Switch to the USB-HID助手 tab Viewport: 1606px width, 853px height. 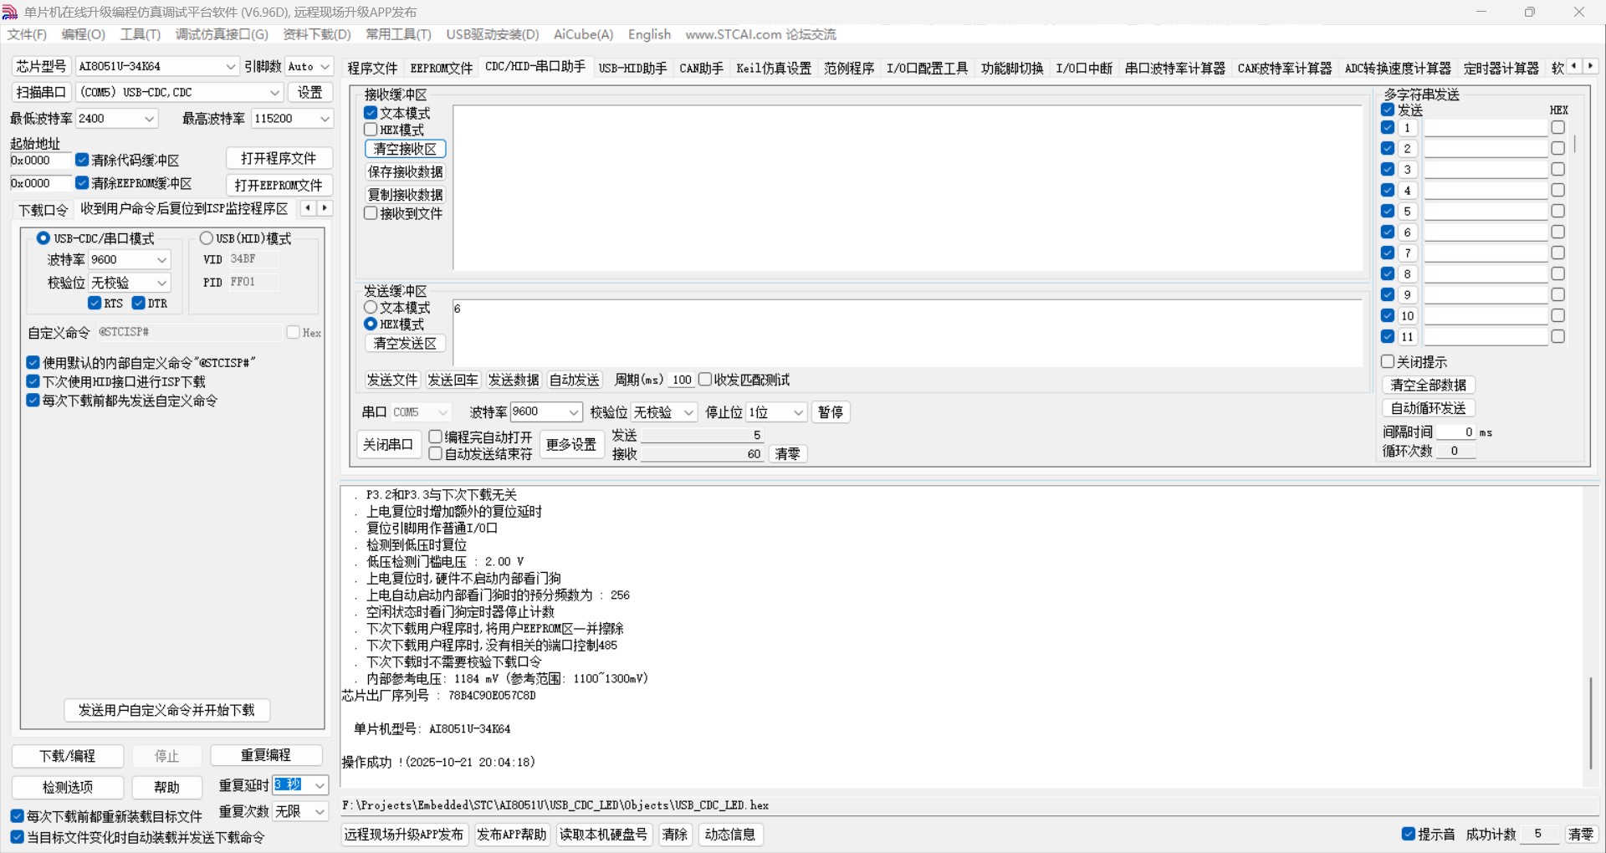pos(632,68)
